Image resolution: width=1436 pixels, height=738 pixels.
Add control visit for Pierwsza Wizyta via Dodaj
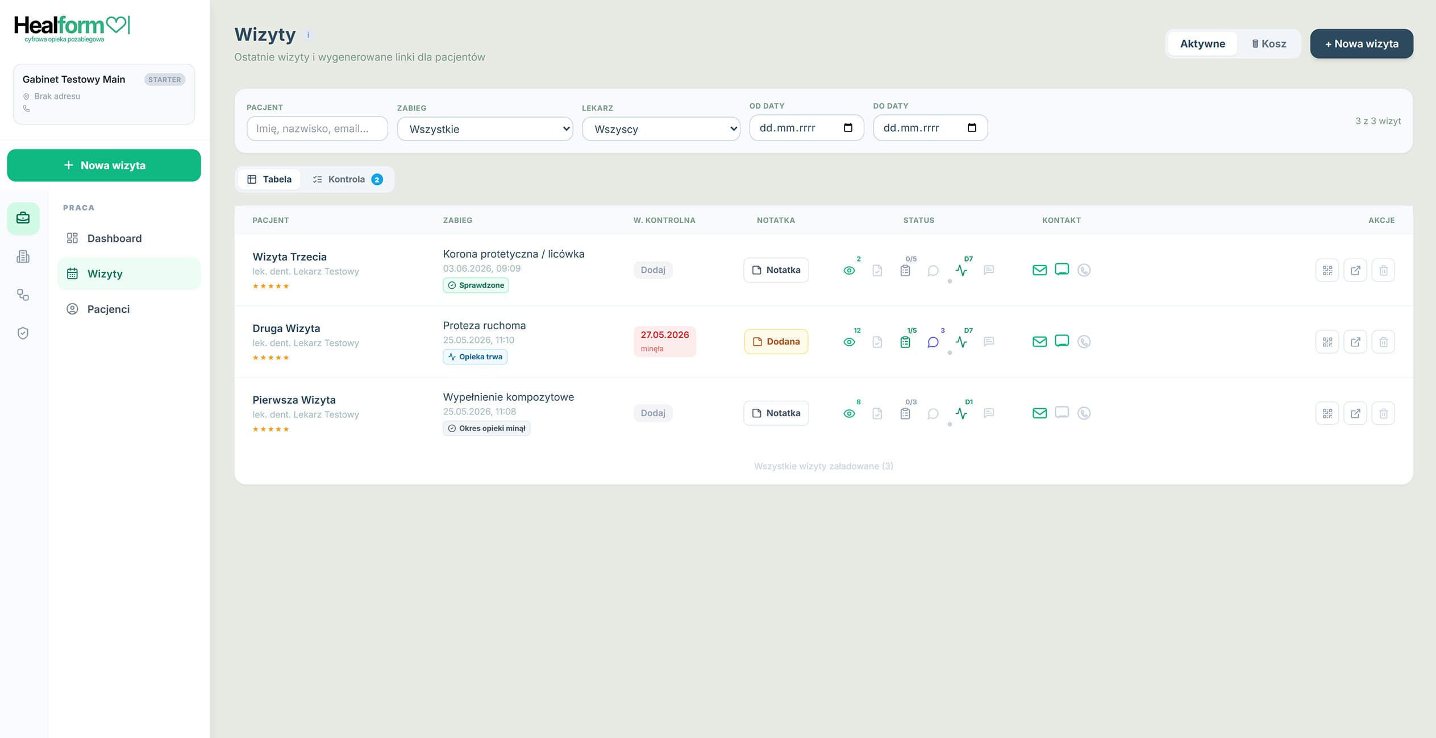coord(653,413)
